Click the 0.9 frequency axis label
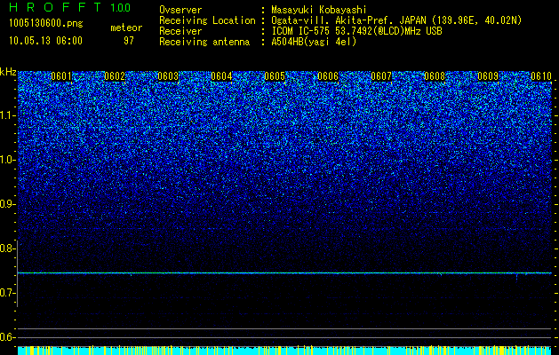559x355 pixels. click(7, 204)
